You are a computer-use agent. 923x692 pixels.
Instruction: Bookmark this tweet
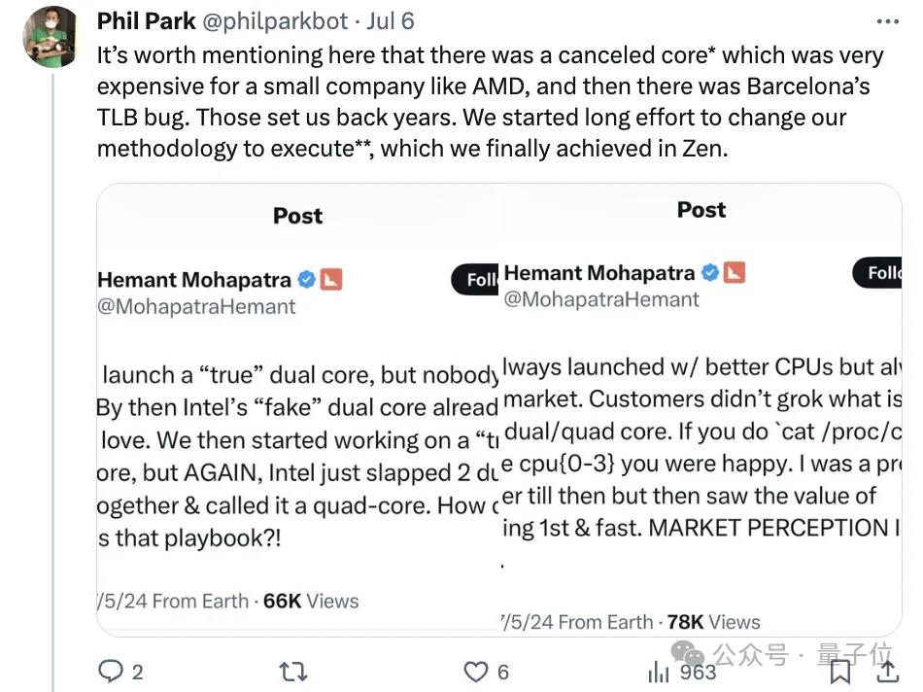[x=840, y=671]
